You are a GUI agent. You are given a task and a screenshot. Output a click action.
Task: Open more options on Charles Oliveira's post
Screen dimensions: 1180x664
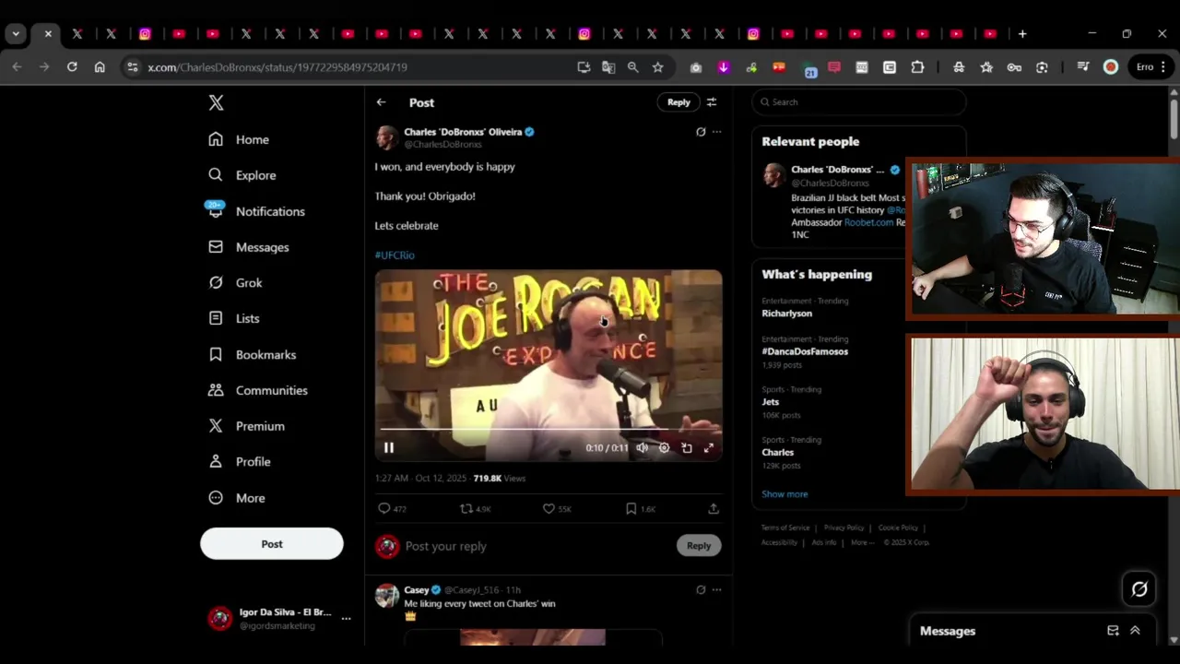click(x=716, y=132)
